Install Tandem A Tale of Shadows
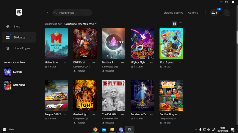238x133 pixels. 137,118
